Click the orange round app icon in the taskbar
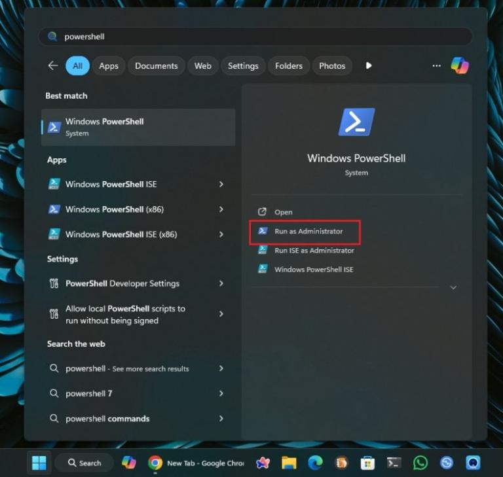 (341, 463)
